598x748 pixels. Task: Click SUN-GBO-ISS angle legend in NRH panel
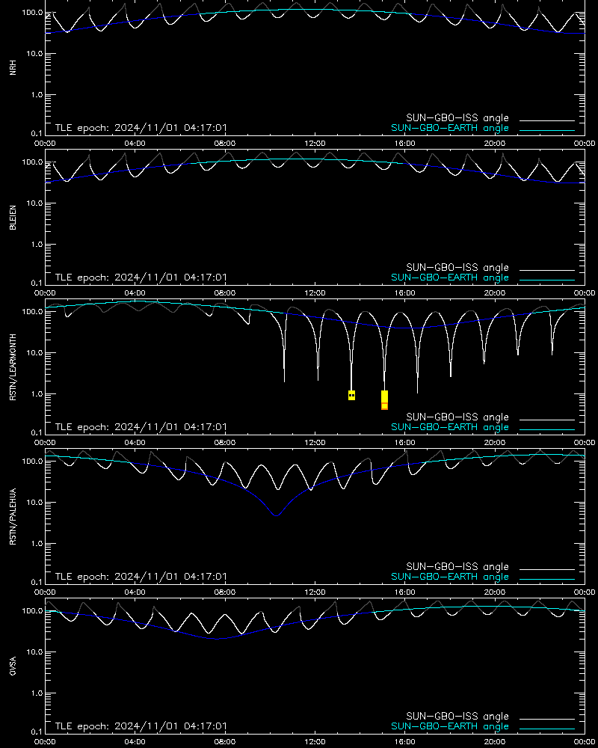coord(457,118)
